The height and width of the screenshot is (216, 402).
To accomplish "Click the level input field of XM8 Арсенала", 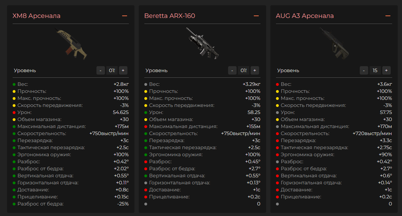I will point(112,70).
